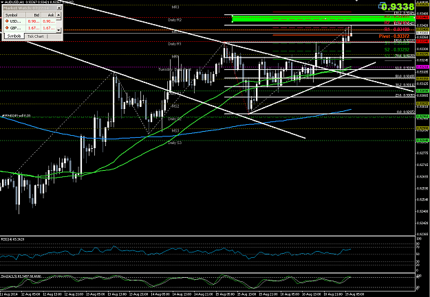Click the RSI(14) indicator label
The width and height of the screenshot is (430, 297).
(12, 239)
